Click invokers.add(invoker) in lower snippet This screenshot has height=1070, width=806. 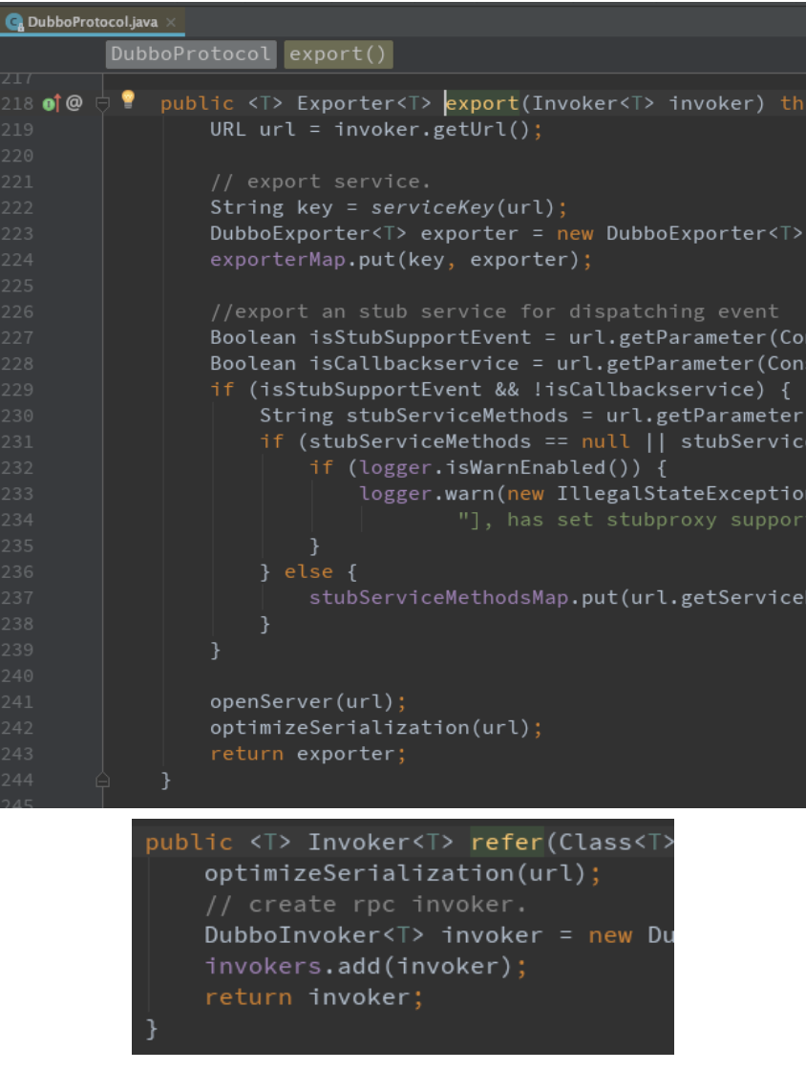(357, 966)
